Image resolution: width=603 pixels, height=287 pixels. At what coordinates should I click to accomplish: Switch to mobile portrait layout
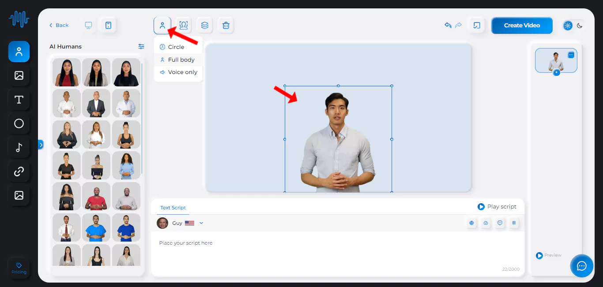(108, 25)
